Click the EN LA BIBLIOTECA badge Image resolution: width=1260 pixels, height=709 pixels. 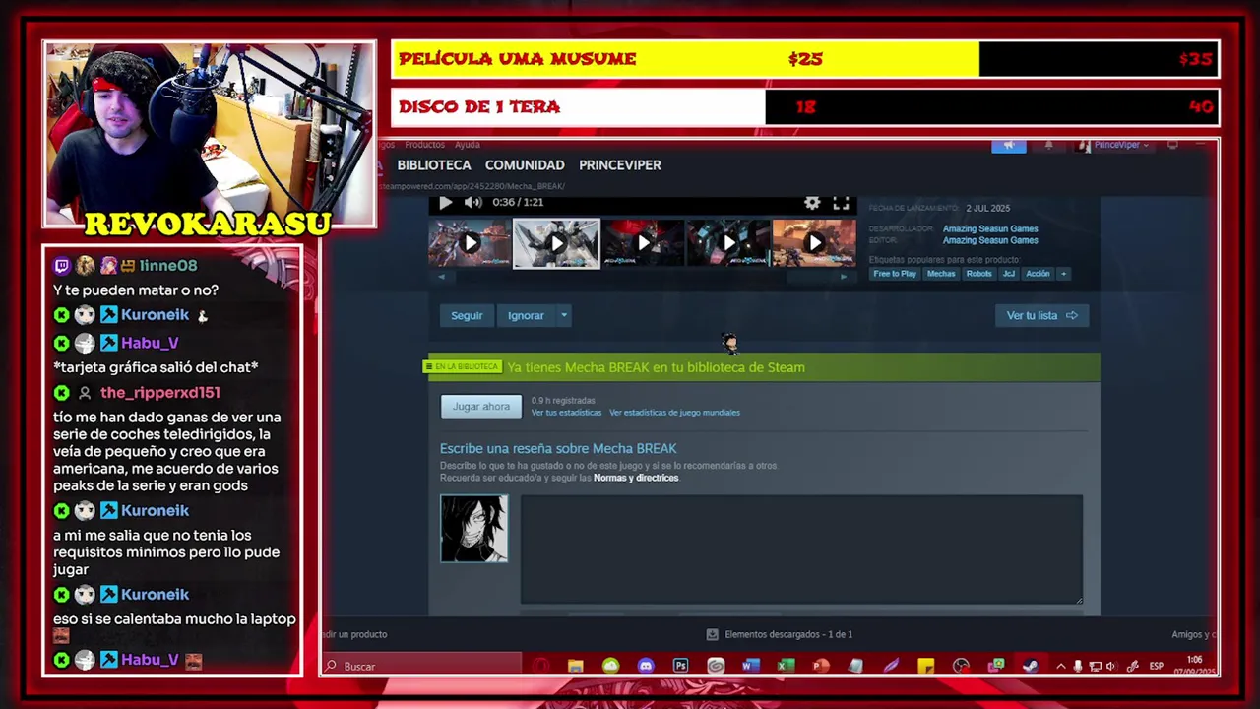coord(462,367)
